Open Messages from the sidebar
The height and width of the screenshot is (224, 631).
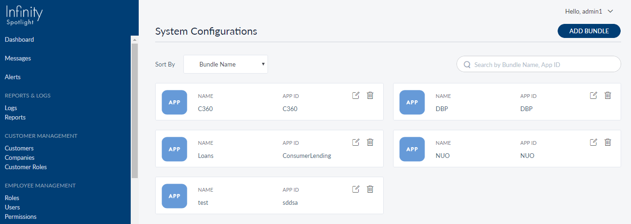tap(18, 59)
